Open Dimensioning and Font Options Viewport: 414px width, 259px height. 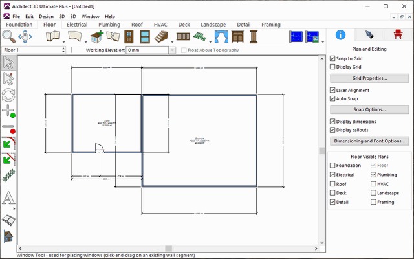pos(369,141)
